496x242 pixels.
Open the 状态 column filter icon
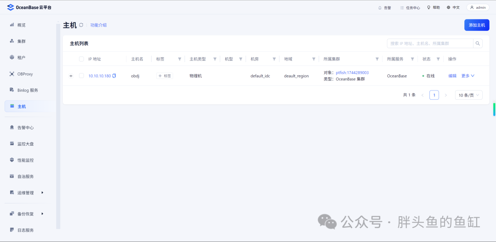[438, 59]
